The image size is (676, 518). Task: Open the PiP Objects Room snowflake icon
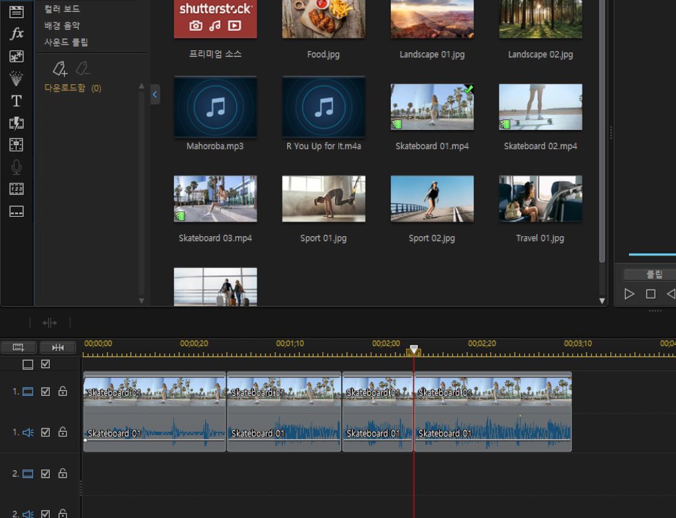click(x=17, y=56)
